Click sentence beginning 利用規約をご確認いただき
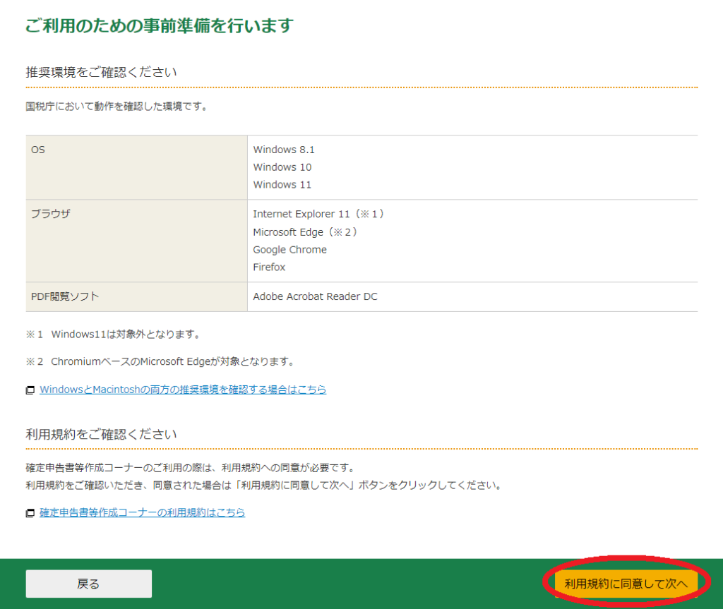Screen dimensions: 723x609 coord(264,485)
